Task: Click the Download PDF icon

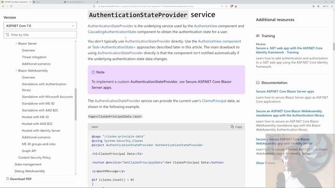Action: 7,179
